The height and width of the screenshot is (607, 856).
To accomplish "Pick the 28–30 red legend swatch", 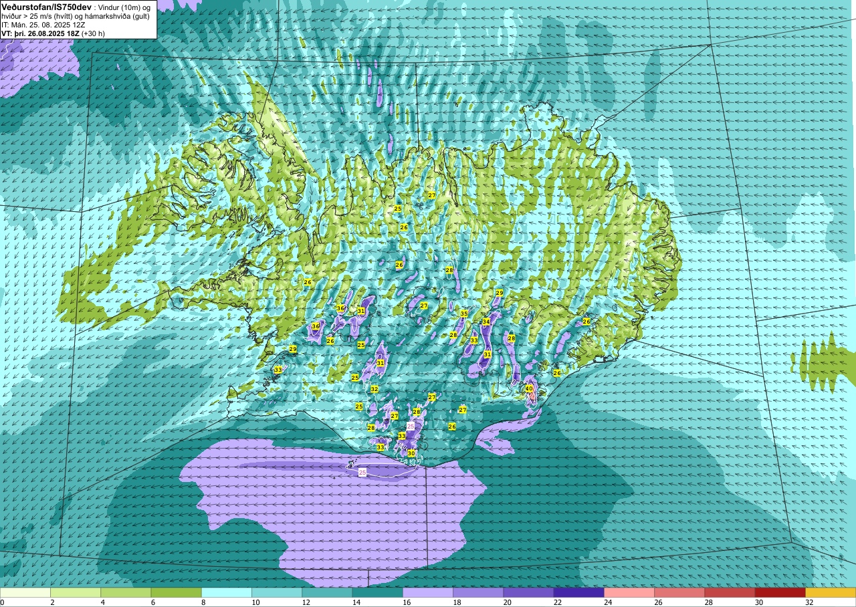I will click(x=730, y=592).
